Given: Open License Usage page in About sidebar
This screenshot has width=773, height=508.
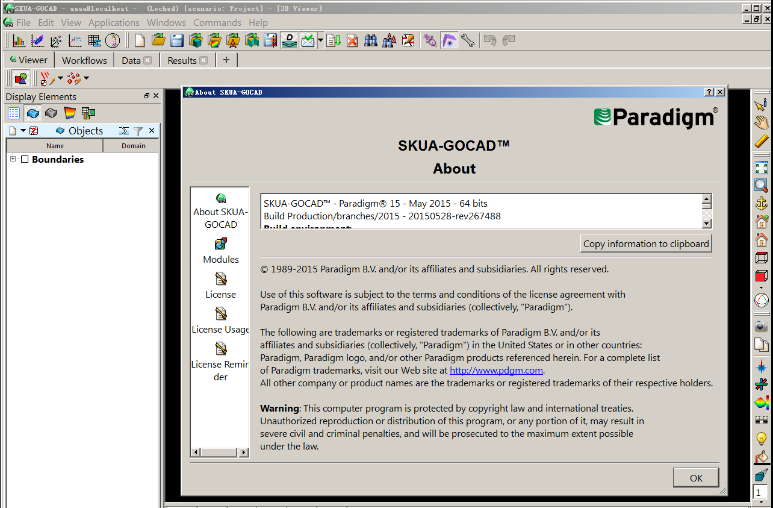Looking at the screenshot, I should [x=221, y=321].
